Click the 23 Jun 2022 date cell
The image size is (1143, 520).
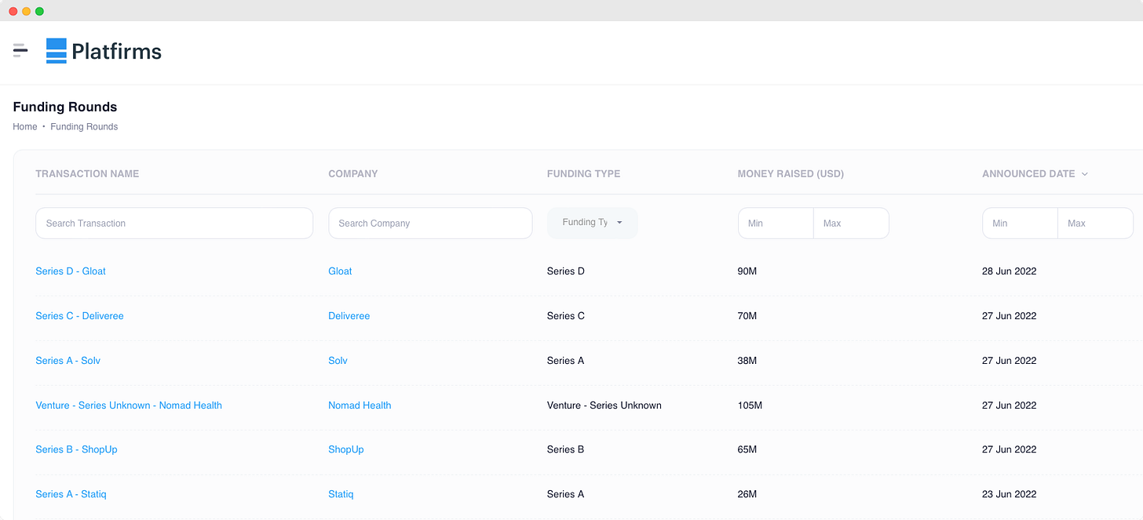tap(1009, 494)
